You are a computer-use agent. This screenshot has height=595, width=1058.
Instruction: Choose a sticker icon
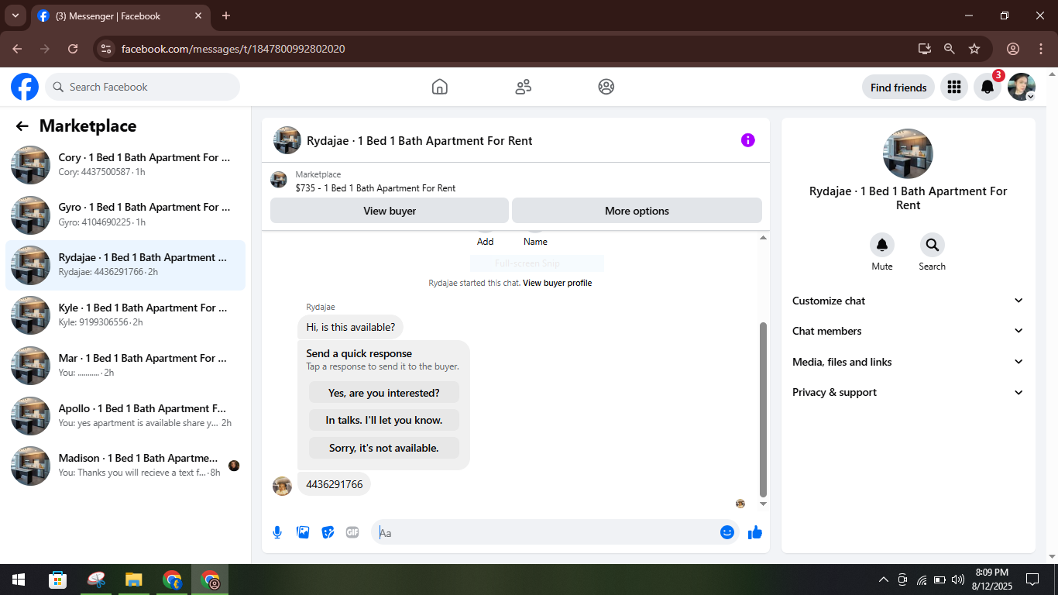328,532
